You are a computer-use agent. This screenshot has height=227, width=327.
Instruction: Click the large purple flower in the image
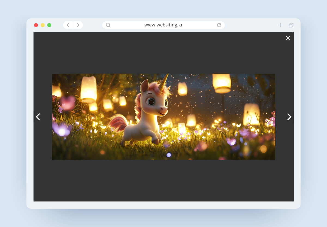[x=61, y=129]
